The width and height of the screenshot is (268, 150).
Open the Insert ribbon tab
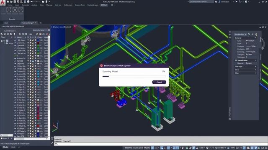[17, 5]
